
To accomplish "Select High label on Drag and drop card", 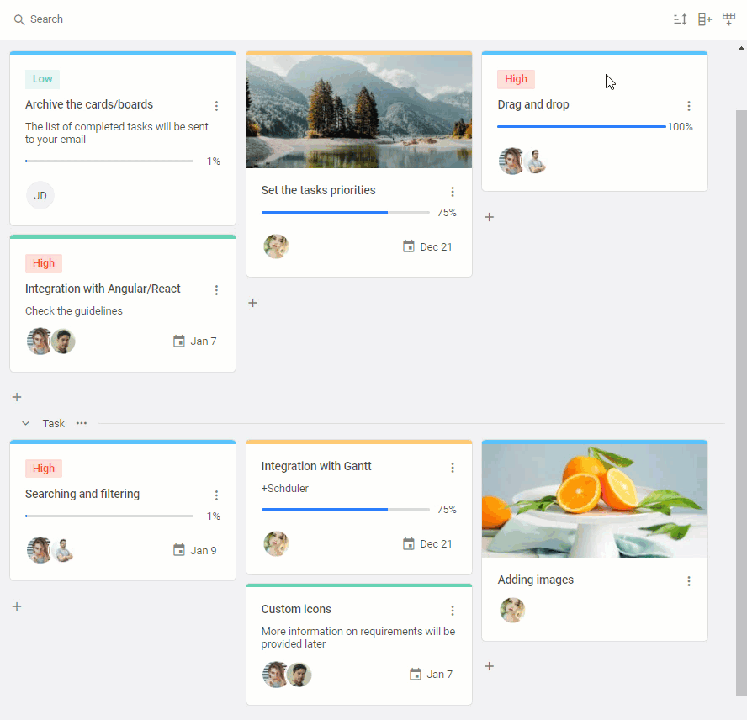I will click(x=516, y=79).
